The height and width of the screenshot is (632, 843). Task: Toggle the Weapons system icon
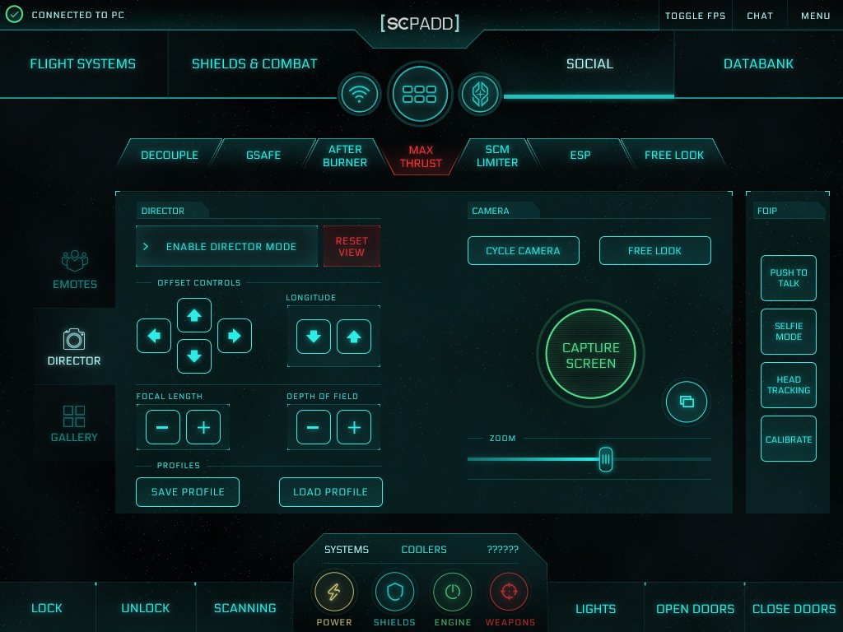pyautogui.click(x=510, y=592)
